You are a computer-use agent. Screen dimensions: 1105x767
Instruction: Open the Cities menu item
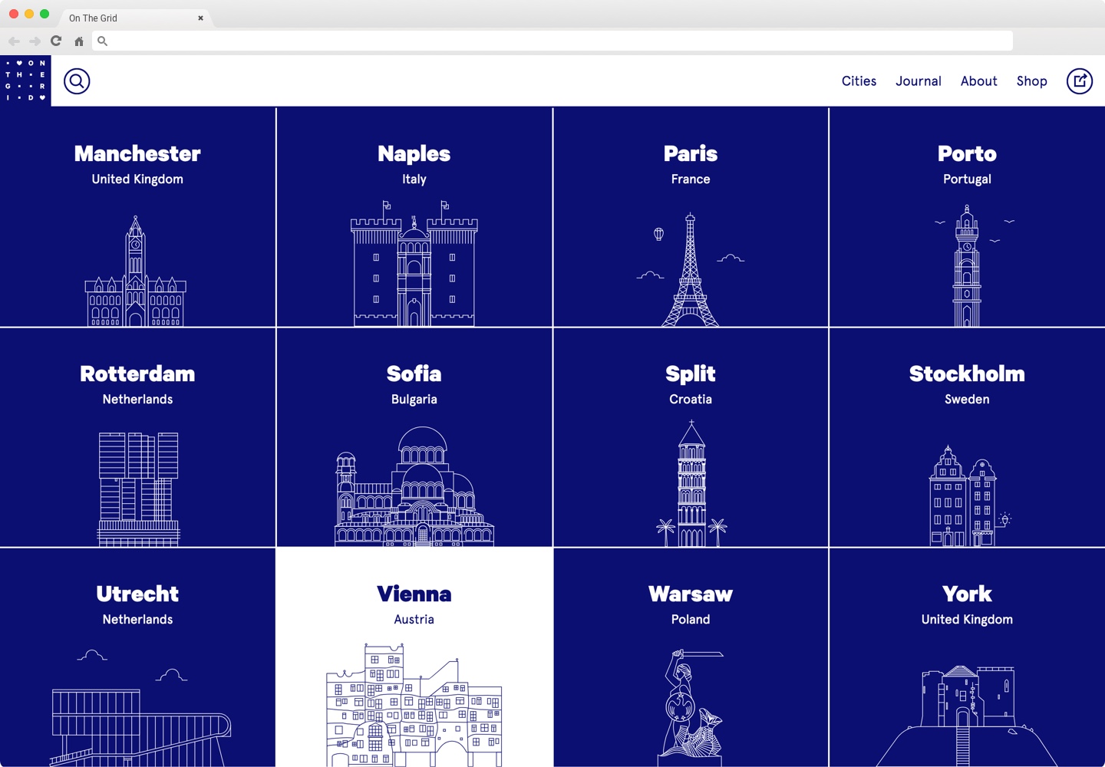point(859,81)
